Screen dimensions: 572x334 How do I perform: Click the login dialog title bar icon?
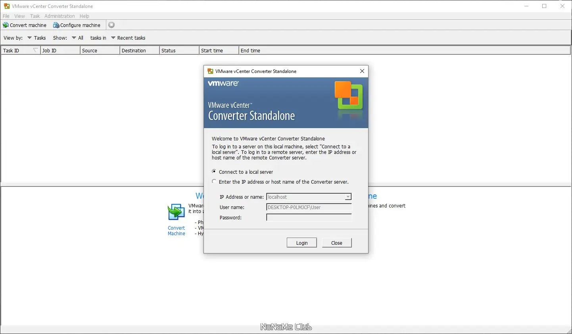tap(210, 71)
